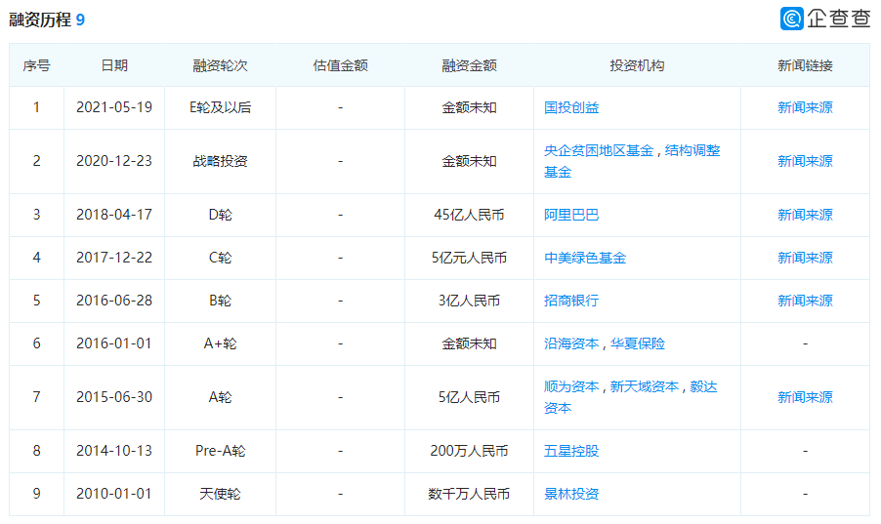Select the date cell 2016-01-01

coord(114,343)
